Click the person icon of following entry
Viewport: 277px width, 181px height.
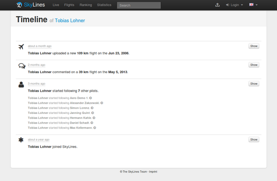coord(21,84)
